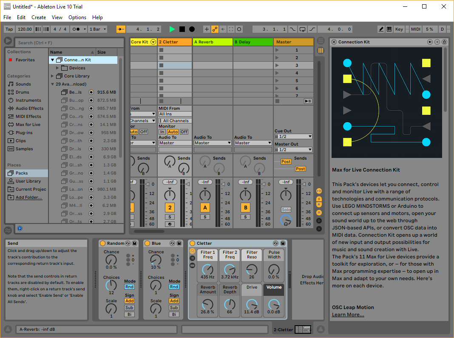Open the All Channels dropdown on Cletter track
This screenshot has height=338, width=454.
coord(175,120)
